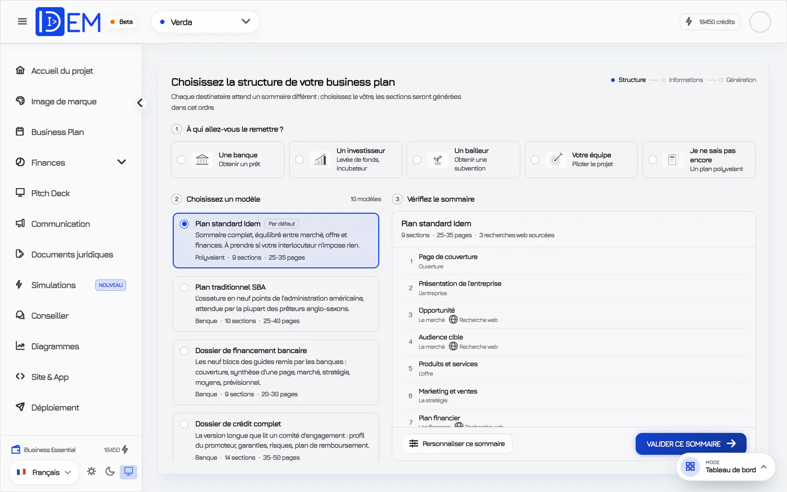
Task: Collapse the sidebar with the chevron arrow
Action: click(x=140, y=103)
